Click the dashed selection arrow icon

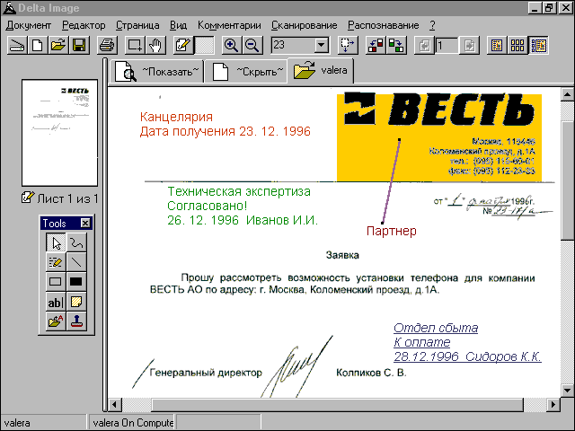click(348, 46)
